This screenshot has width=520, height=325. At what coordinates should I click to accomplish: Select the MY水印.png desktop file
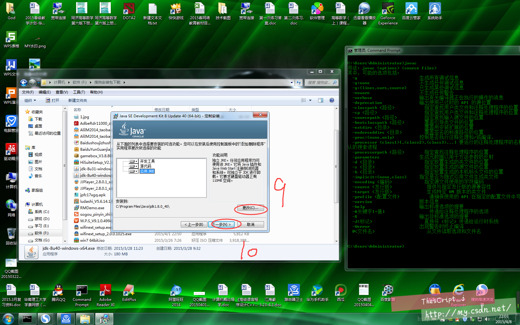pyautogui.click(x=35, y=42)
